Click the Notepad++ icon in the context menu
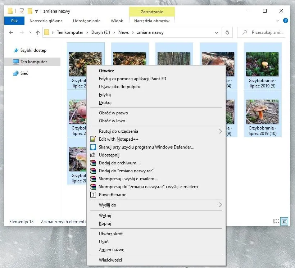The height and width of the screenshot is (268, 295). (x=93, y=139)
